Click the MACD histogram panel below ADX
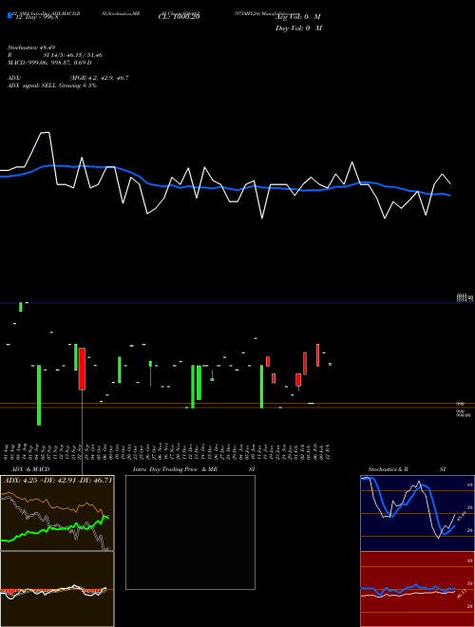The width and height of the screenshot is (475, 627). [57, 589]
